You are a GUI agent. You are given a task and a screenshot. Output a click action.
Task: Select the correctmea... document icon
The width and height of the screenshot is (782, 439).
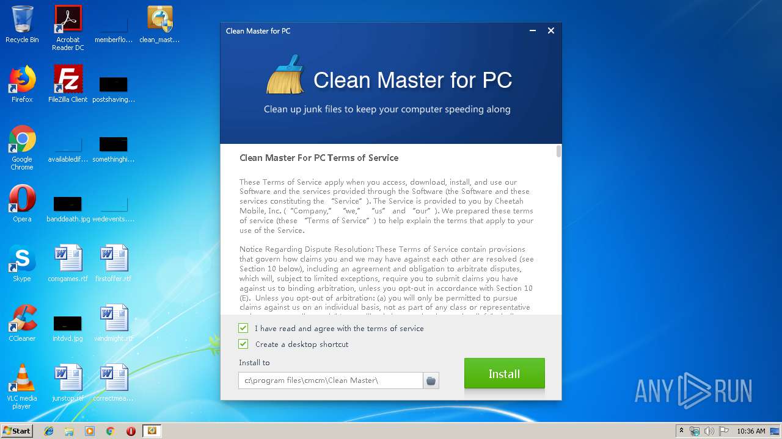113,383
